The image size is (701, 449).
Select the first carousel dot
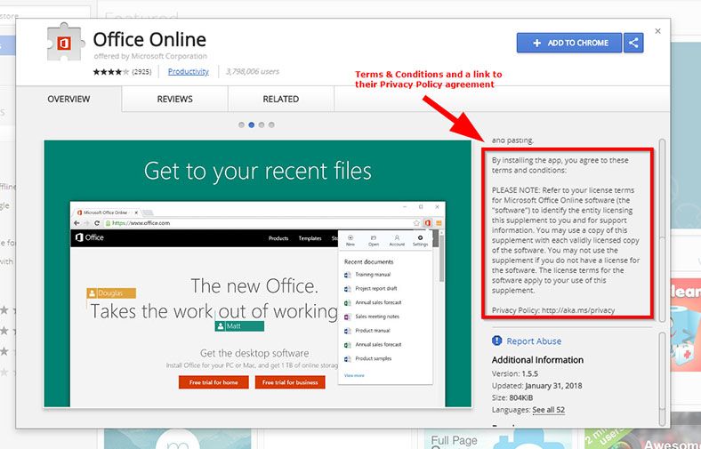tap(241, 125)
